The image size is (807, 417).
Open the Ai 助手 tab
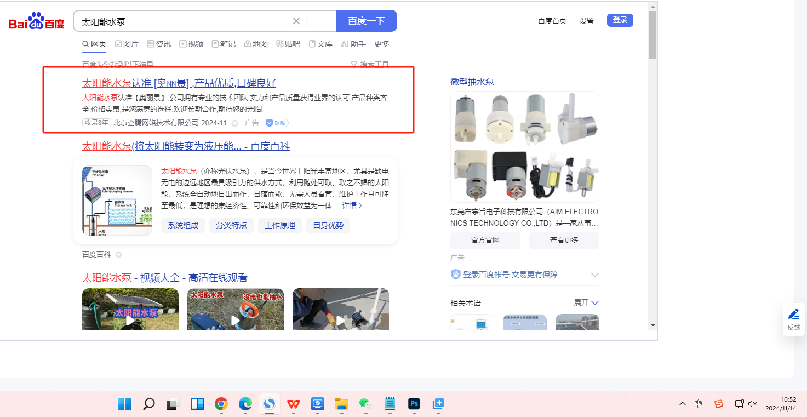[x=353, y=44]
